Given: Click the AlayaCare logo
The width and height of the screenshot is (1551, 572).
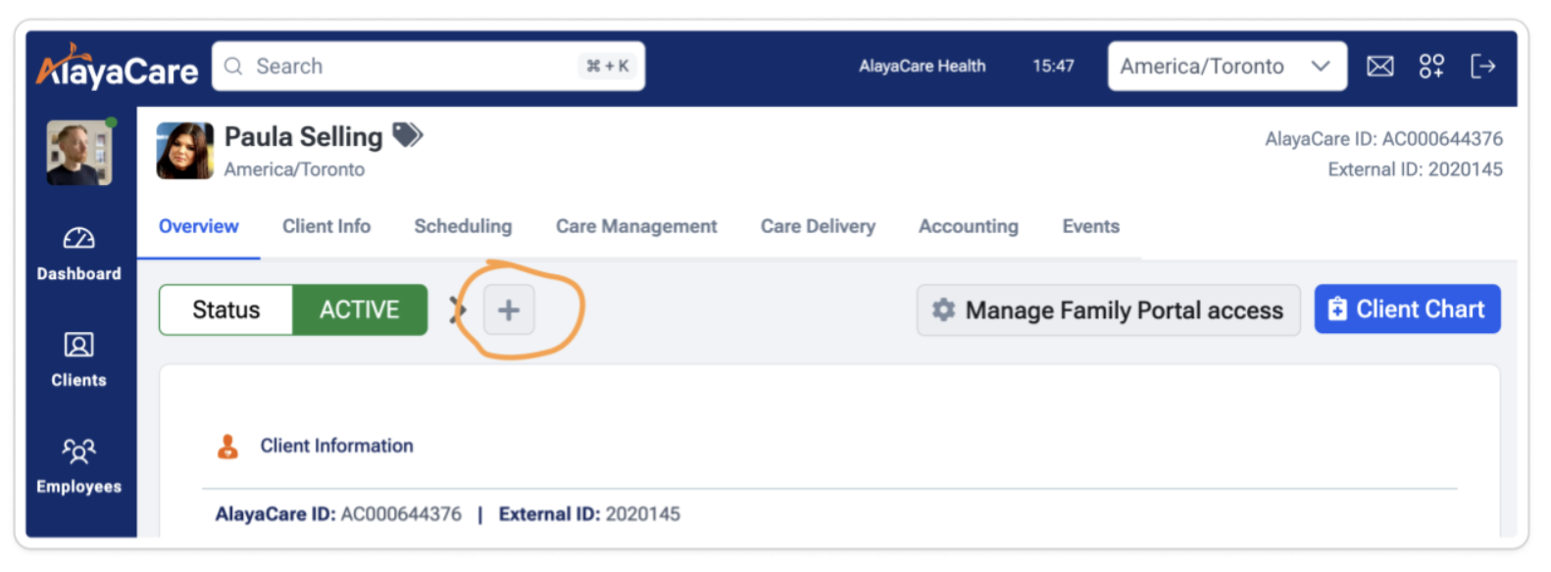Looking at the screenshot, I should tap(117, 69).
